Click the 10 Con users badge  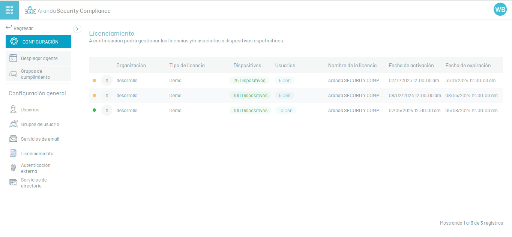(x=285, y=110)
